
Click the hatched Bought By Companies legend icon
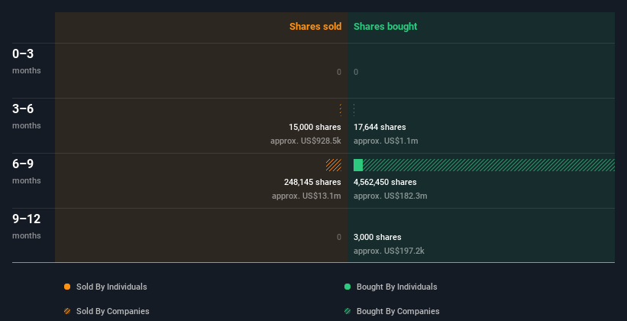[x=347, y=311]
